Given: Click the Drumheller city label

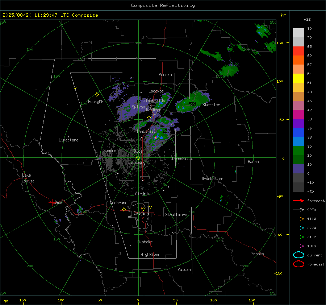Looking at the screenshot, I should pyautogui.click(x=212, y=179).
